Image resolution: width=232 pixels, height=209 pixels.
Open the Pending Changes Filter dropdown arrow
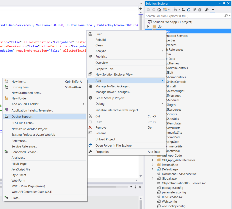(179, 10)
